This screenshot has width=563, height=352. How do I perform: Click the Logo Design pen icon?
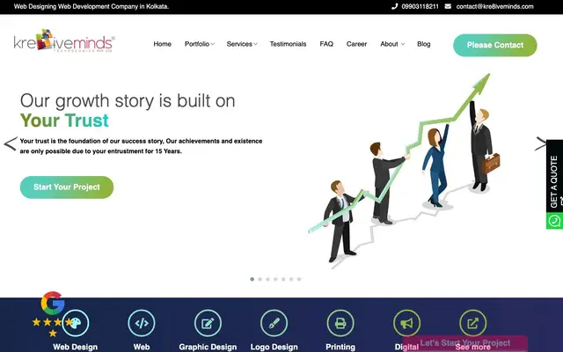[274, 323]
